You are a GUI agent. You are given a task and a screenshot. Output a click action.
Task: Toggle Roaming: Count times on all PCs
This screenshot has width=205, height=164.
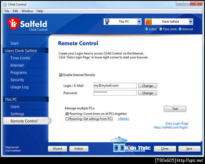67,114
